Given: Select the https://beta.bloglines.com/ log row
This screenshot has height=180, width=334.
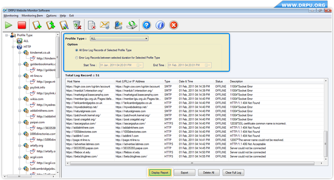Looking at the screenshot, I should pyautogui.click(x=195, y=157).
